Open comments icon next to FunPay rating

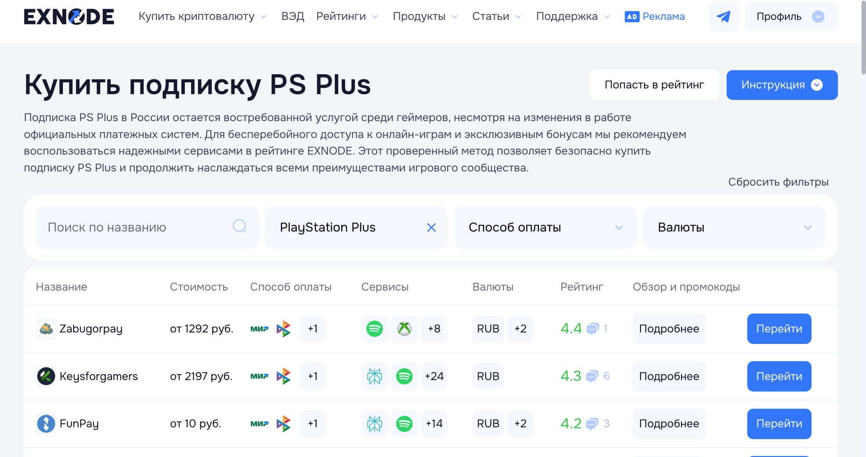click(x=592, y=424)
